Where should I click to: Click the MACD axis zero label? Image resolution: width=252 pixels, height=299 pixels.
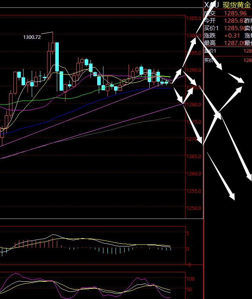pyautogui.click(x=188, y=249)
